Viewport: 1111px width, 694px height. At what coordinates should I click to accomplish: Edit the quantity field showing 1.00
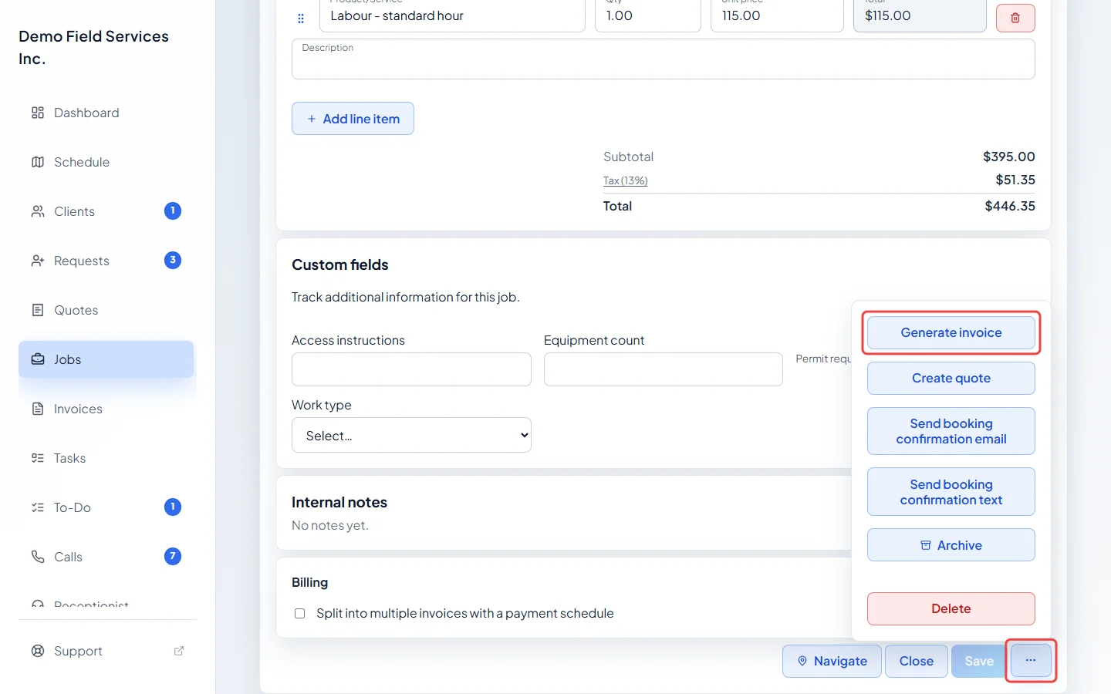[648, 15]
